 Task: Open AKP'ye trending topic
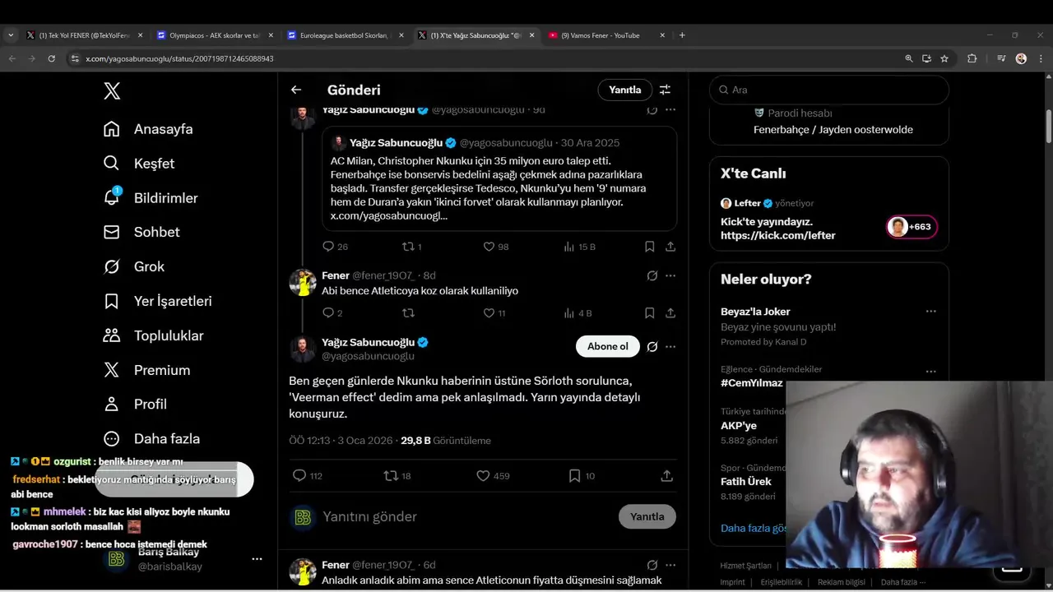(x=739, y=426)
